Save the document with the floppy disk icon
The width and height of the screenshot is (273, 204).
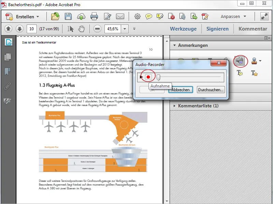[x=68, y=16]
